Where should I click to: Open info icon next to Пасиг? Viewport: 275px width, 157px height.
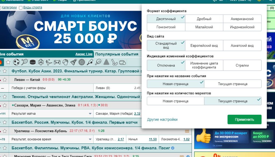pyautogui.click(x=173, y=148)
